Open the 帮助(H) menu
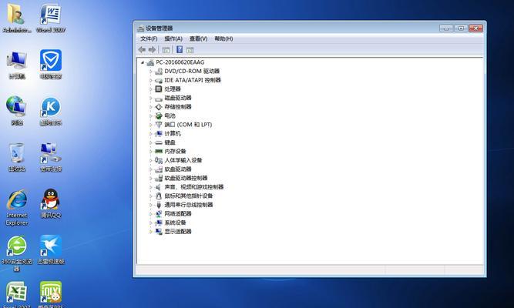 point(223,38)
